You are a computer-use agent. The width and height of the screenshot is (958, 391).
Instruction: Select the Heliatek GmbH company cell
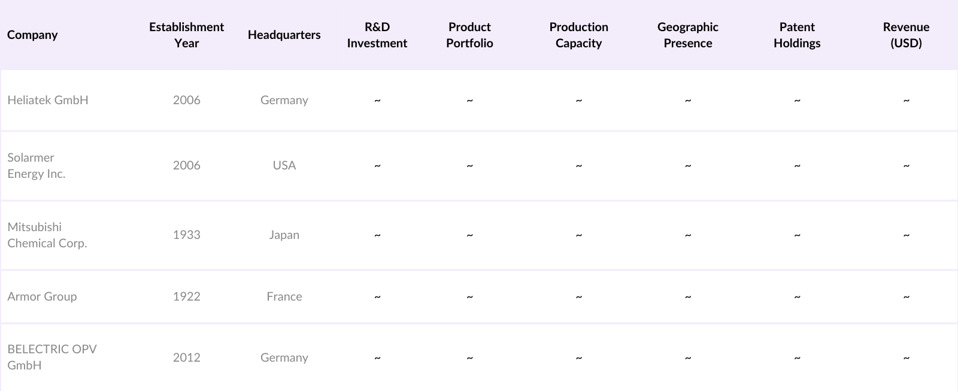click(x=48, y=100)
